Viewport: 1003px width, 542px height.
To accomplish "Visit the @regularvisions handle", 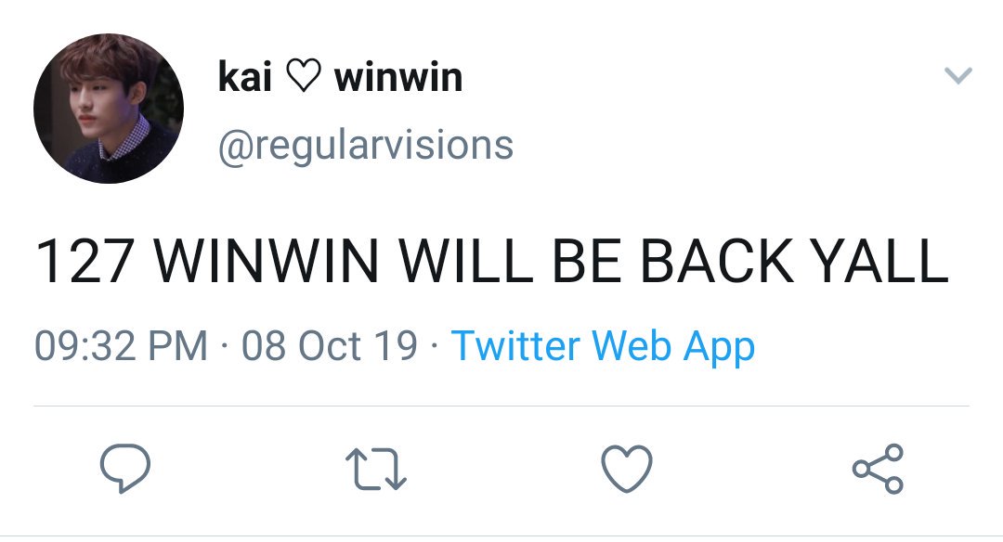I will [x=366, y=147].
